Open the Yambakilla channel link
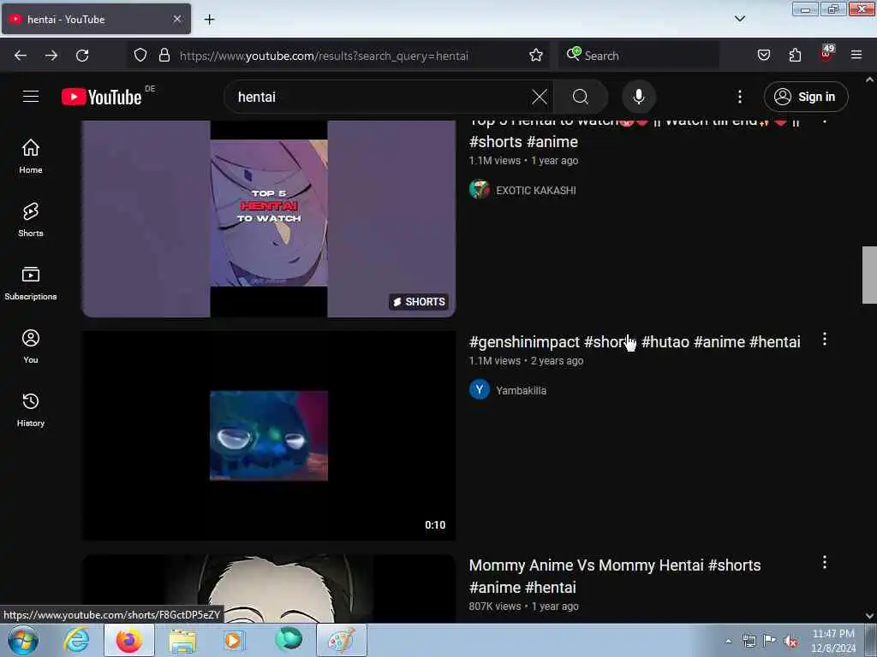Image resolution: width=877 pixels, height=657 pixels. click(x=521, y=390)
